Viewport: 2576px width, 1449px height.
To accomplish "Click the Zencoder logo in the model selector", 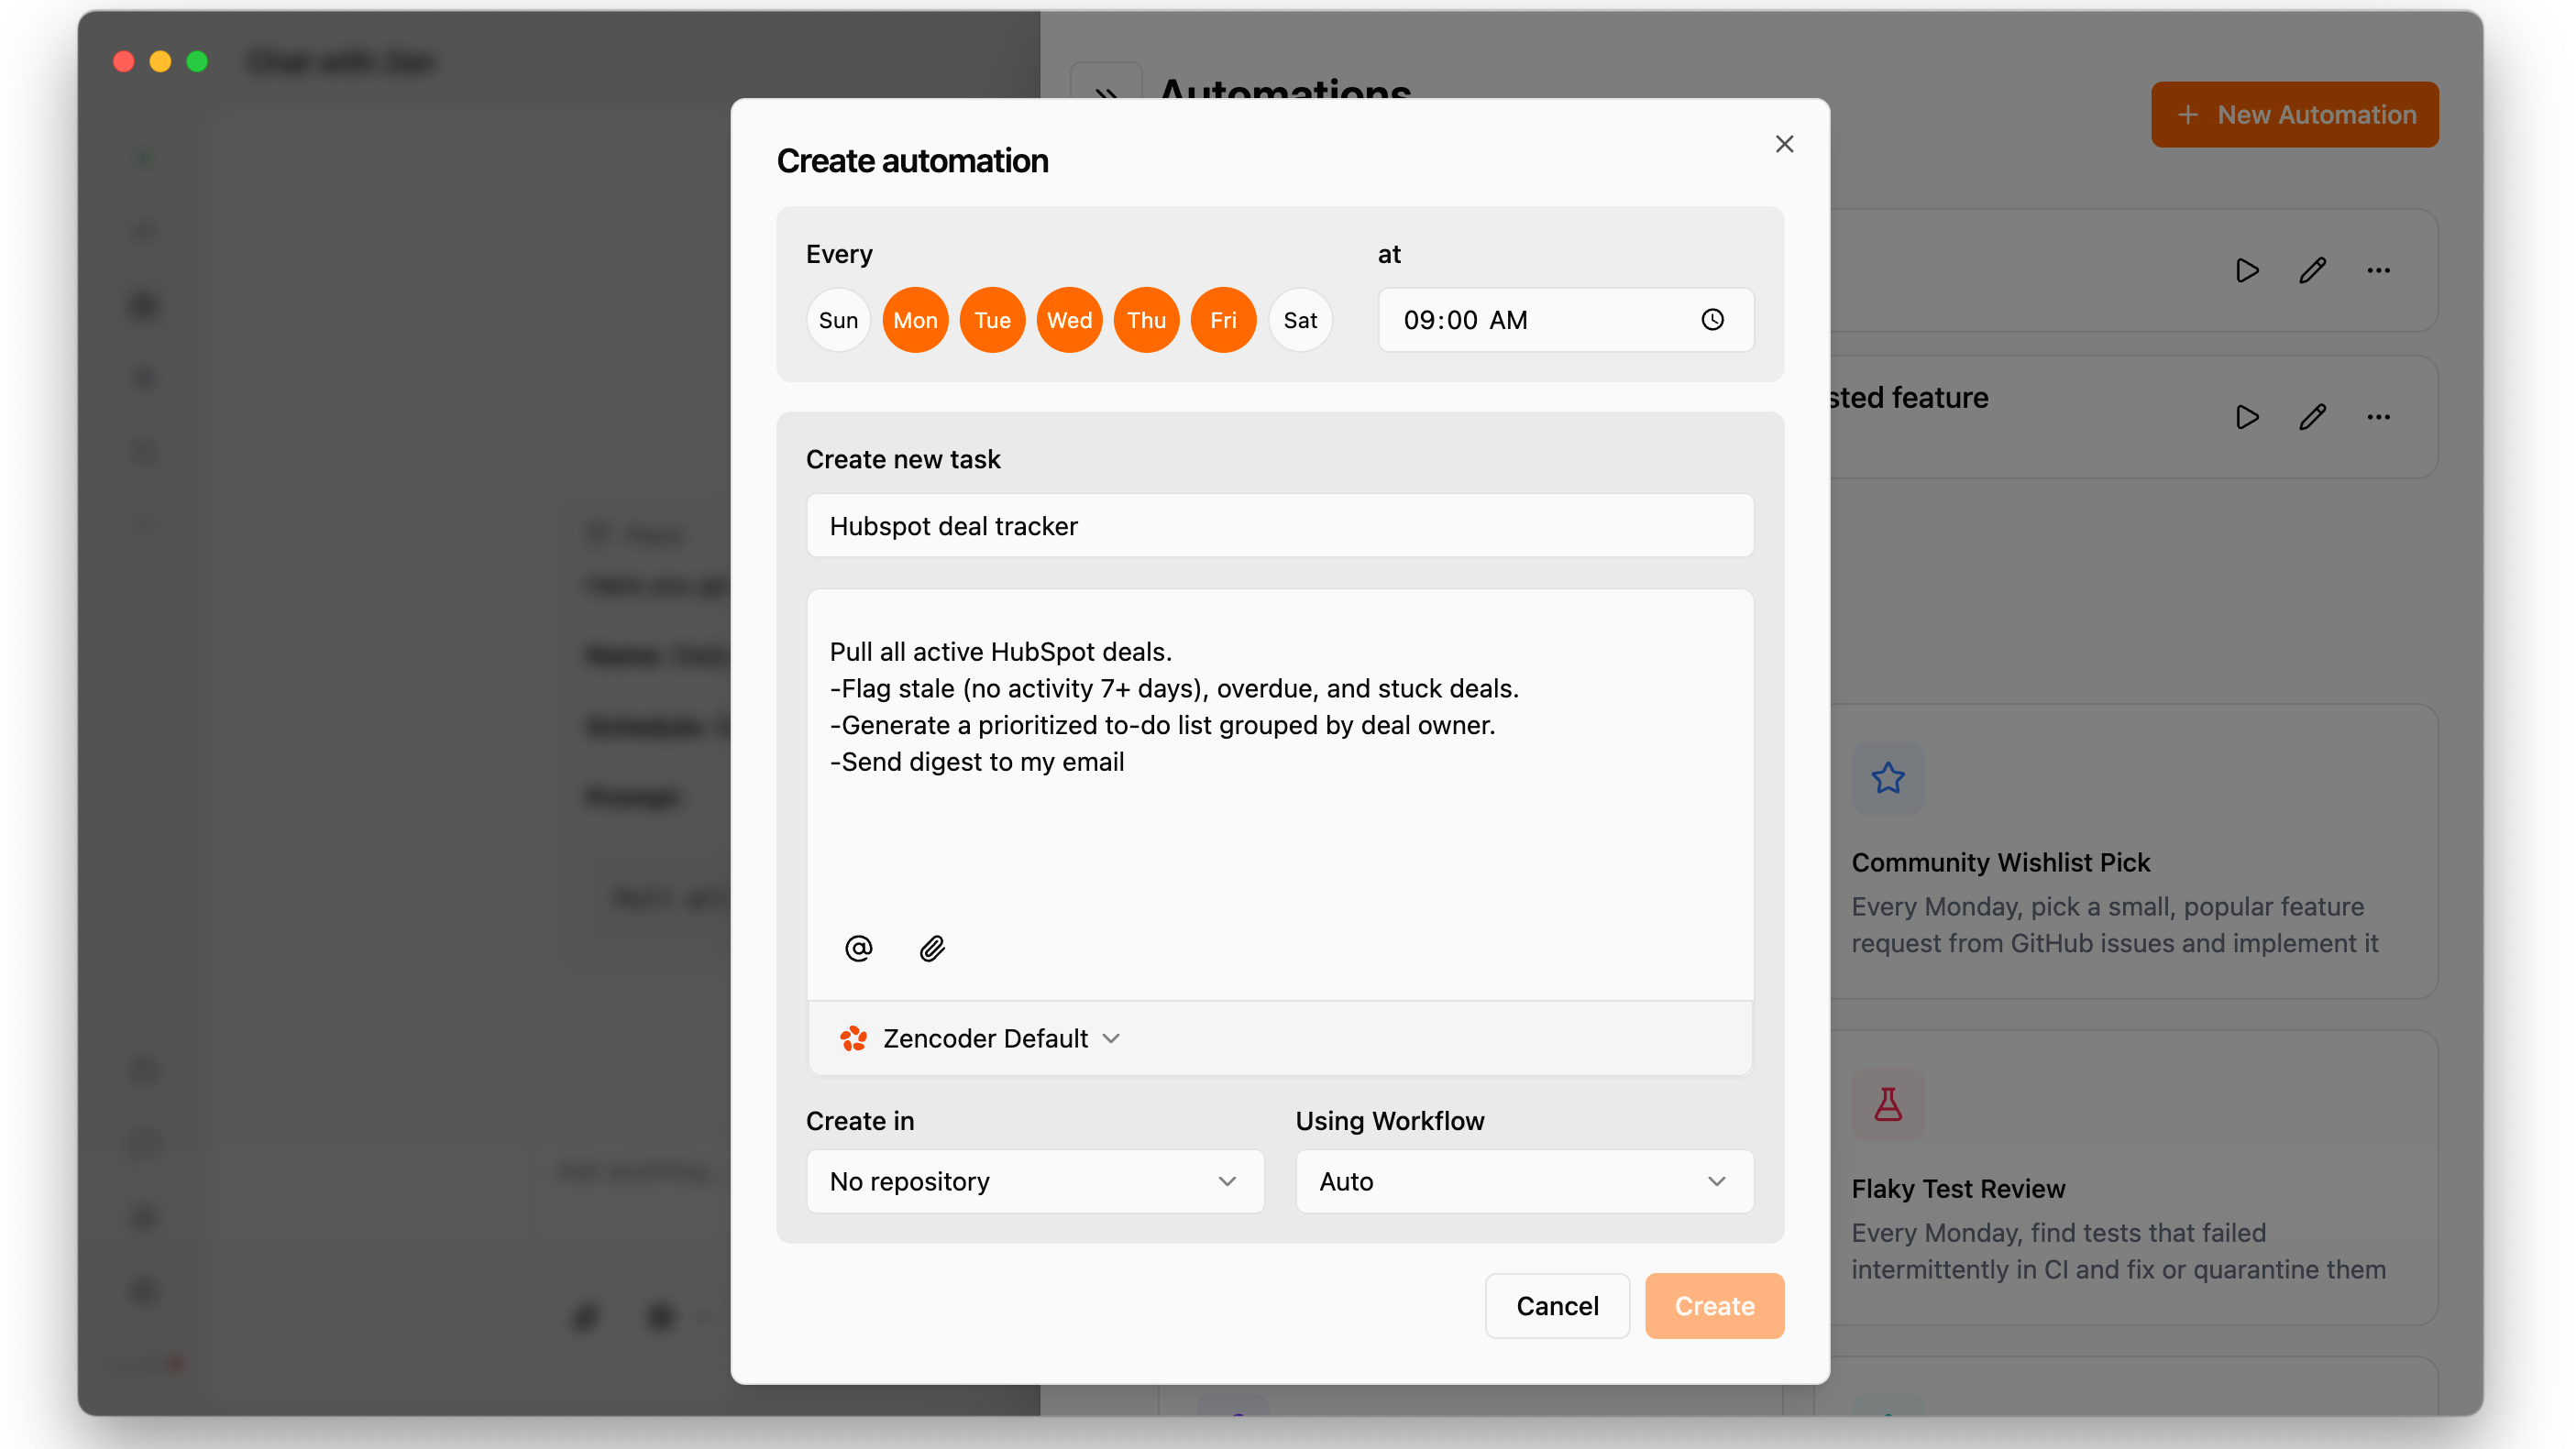I will tap(854, 1038).
